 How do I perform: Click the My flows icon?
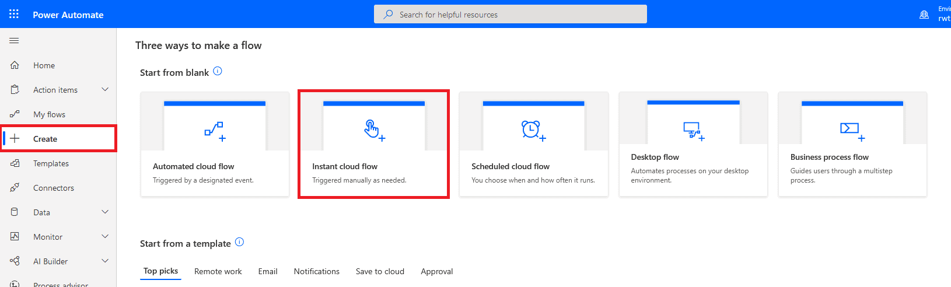[15, 114]
